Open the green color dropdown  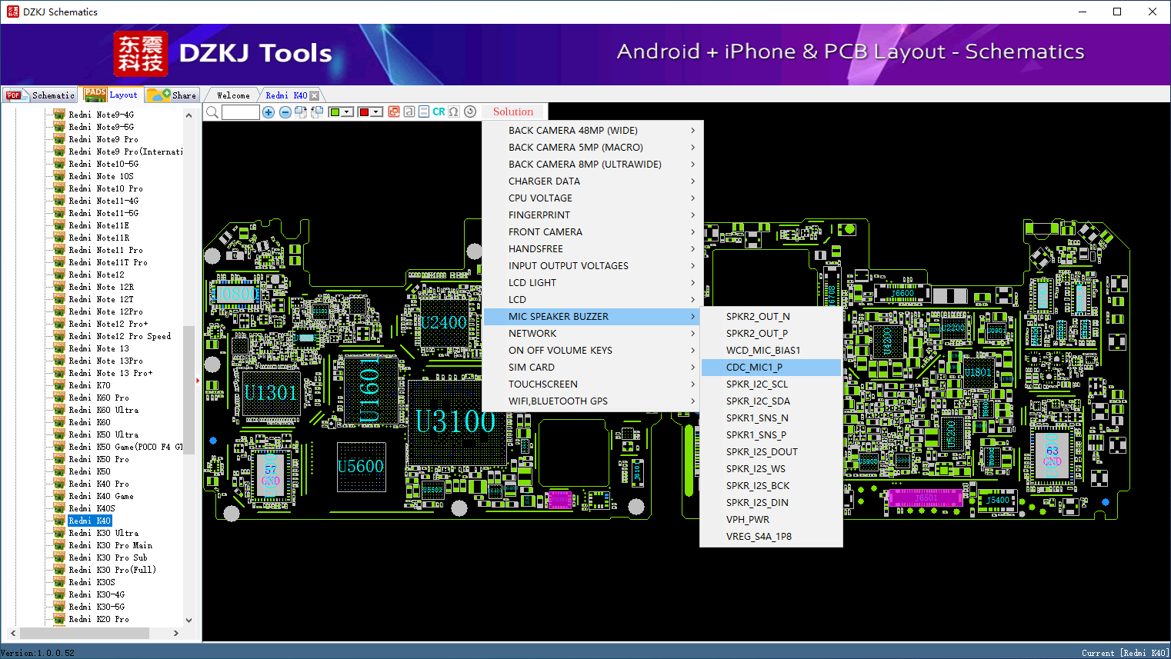click(x=348, y=112)
